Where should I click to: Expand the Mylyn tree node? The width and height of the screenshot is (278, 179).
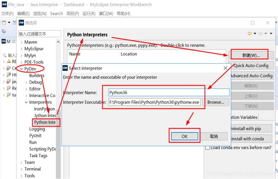21,56
